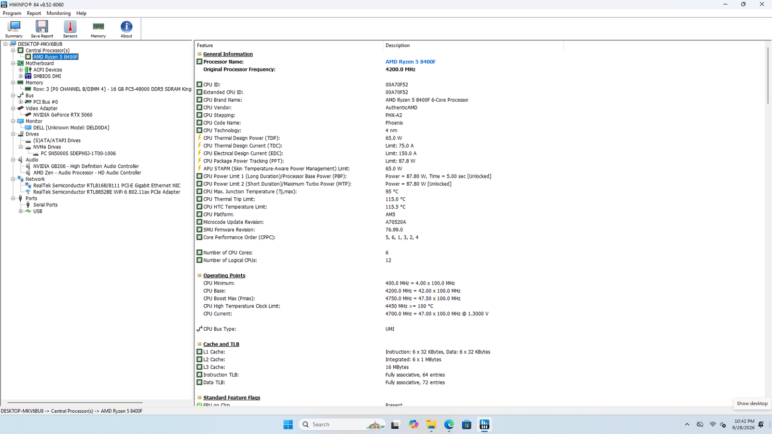The height and width of the screenshot is (434, 772).
Task: Show the About dialog from the toolbar
Action: [x=126, y=29]
